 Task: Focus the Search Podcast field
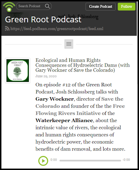[x=34, y=6]
